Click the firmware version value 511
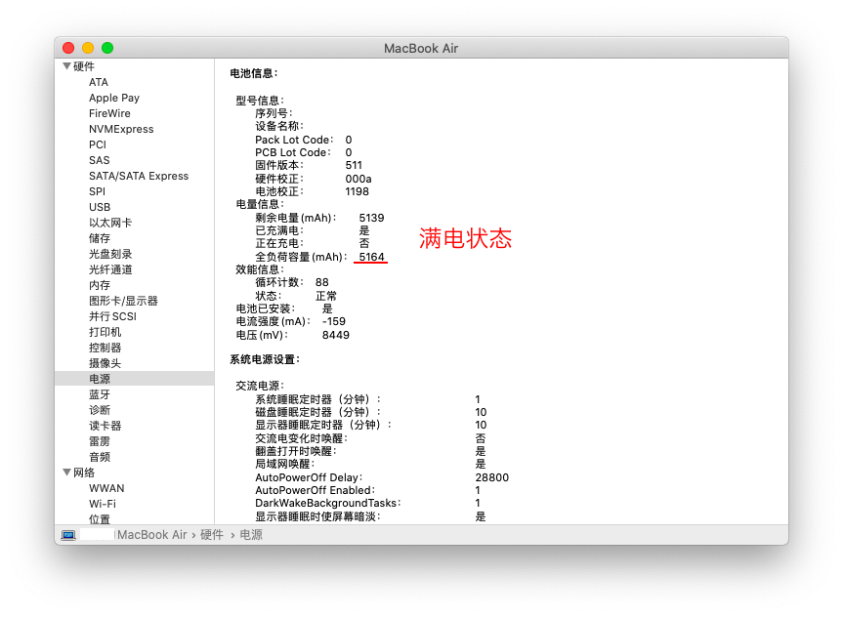Viewport: 843px width, 617px height. point(354,165)
